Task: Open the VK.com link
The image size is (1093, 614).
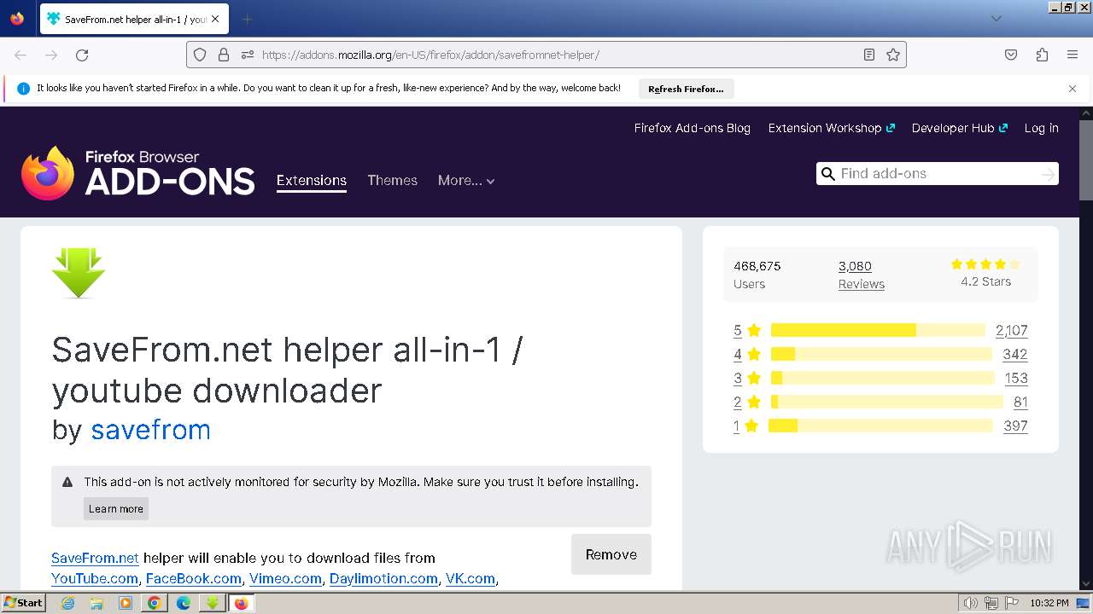Action: coord(471,578)
